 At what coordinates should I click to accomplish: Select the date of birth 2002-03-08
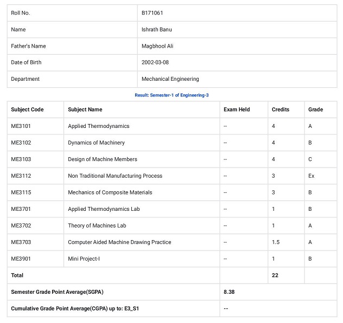coord(155,62)
